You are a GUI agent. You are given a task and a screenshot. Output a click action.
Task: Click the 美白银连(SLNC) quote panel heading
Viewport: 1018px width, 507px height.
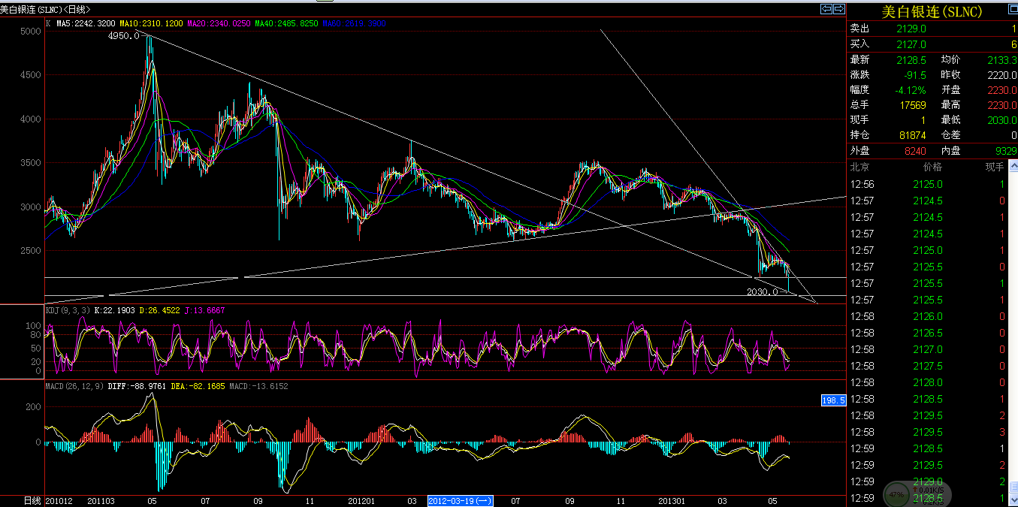(931, 11)
